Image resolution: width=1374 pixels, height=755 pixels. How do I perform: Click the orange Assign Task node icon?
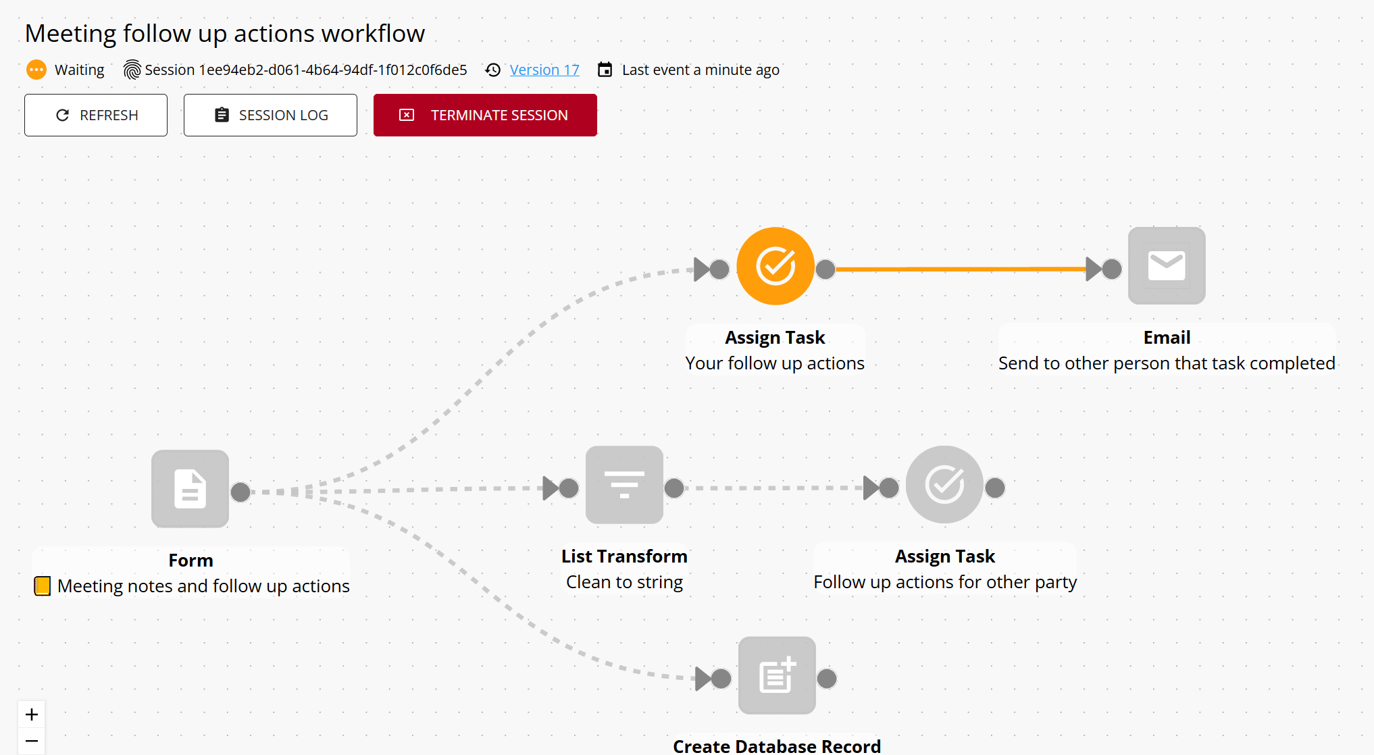pos(775,266)
